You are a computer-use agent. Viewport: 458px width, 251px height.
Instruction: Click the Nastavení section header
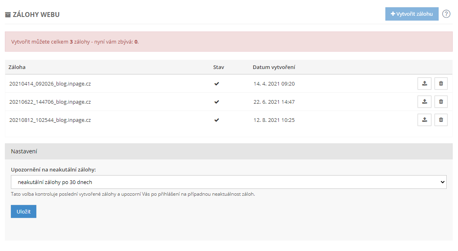click(x=24, y=151)
